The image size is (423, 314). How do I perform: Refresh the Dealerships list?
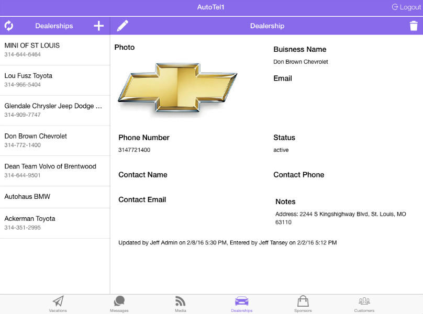tap(8, 26)
